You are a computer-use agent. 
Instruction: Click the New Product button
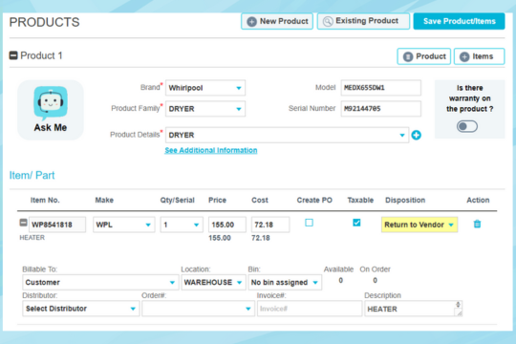click(277, 21)
